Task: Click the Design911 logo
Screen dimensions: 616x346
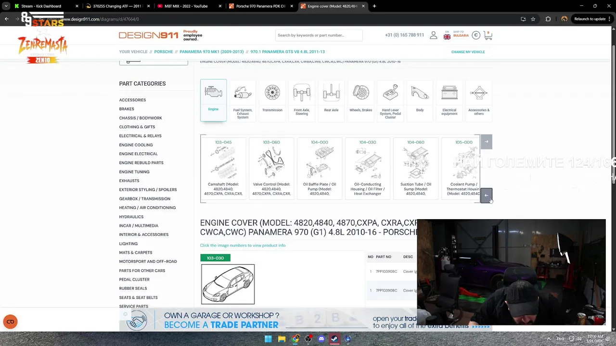Action: [x=149, y=35]
